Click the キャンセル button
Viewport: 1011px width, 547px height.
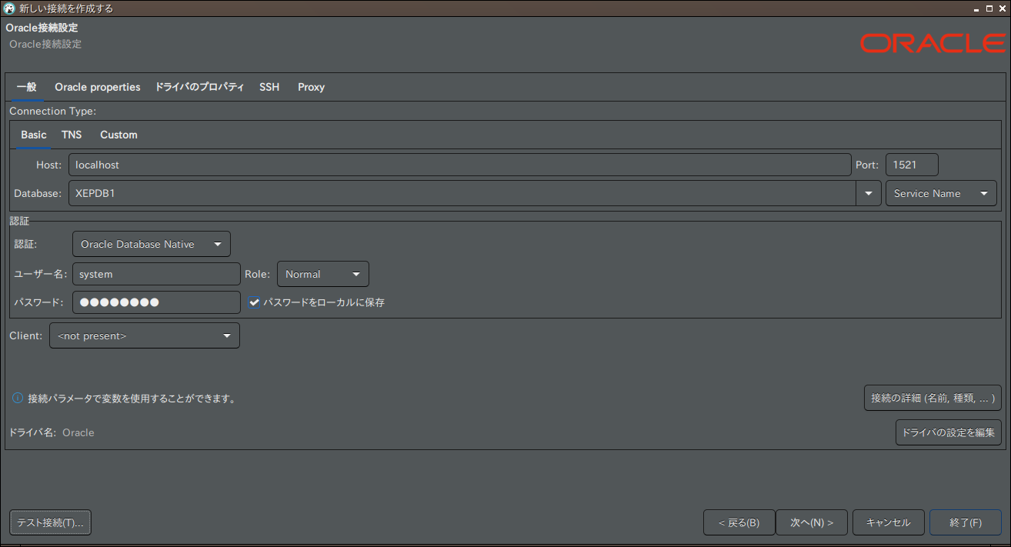(x=889, y=522)
